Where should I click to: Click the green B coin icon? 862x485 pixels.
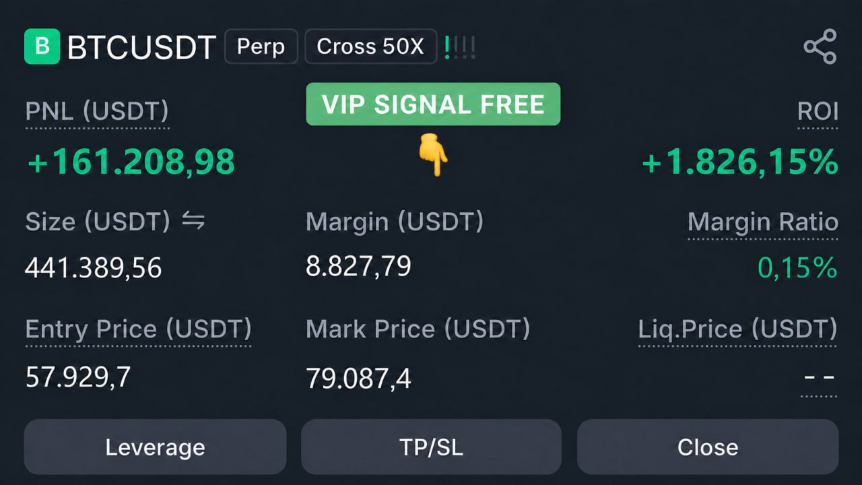[42, 46]
